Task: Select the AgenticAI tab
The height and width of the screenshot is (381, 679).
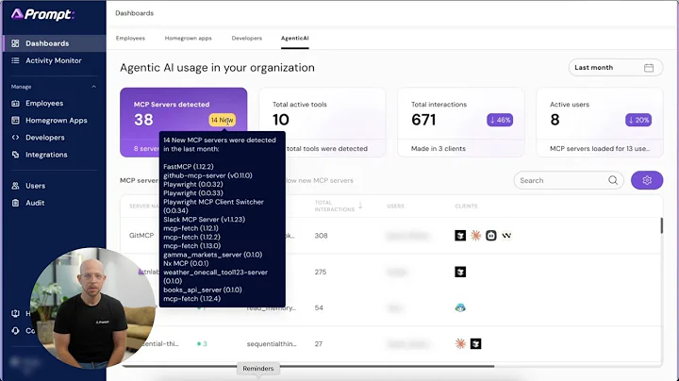Action: 295,38
